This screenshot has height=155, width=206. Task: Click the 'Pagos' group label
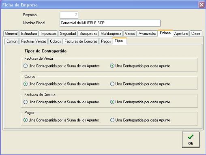(29, 113)
